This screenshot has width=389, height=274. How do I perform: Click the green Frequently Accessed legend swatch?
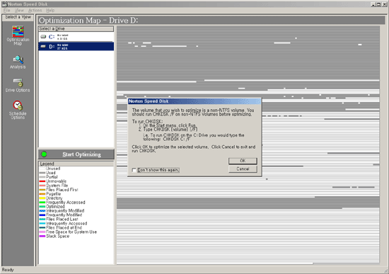coord(42,202)
